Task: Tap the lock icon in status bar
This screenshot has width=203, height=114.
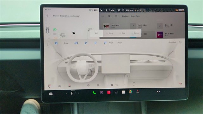Action: point(101,10)
